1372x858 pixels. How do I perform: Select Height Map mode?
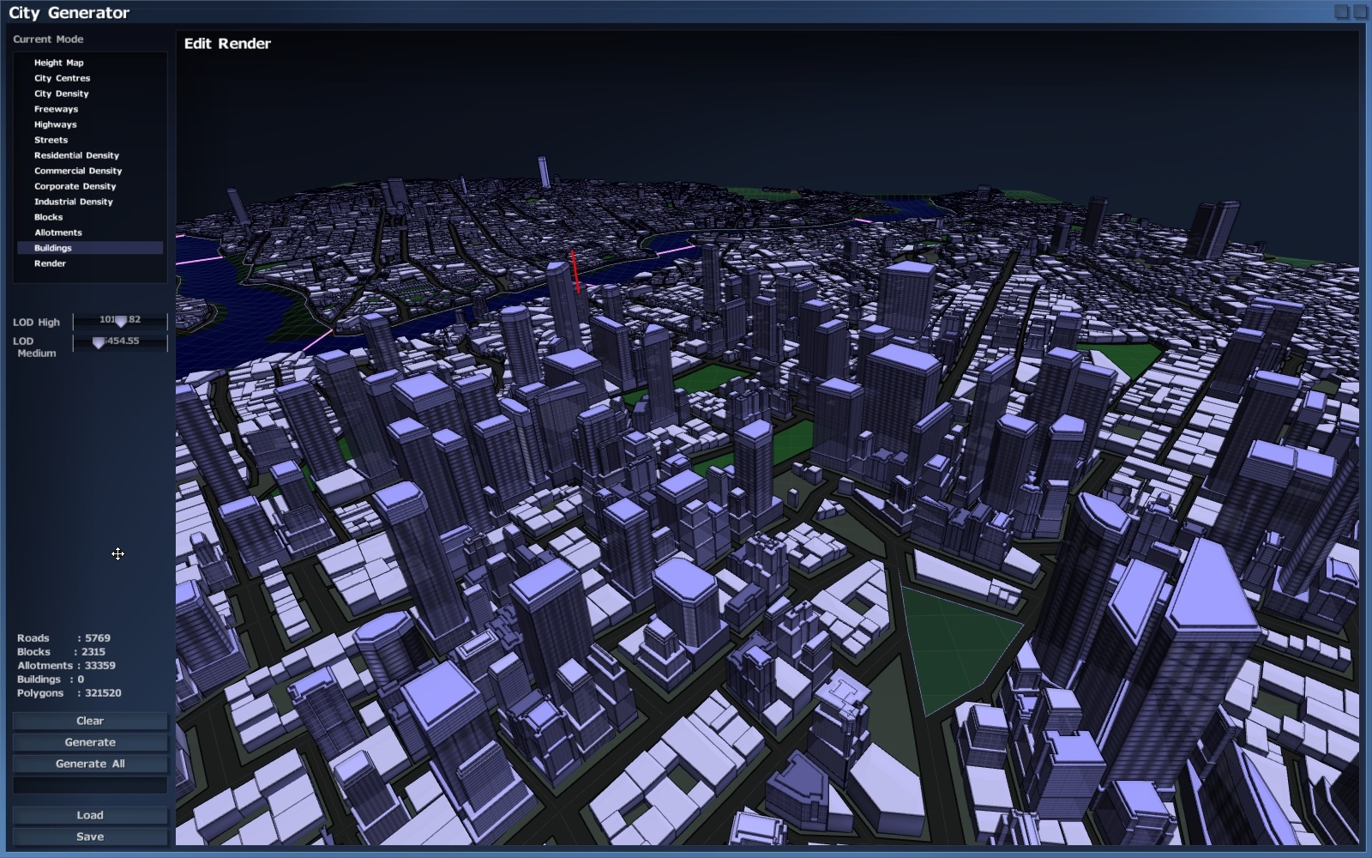58,63
